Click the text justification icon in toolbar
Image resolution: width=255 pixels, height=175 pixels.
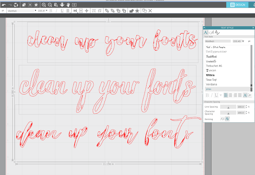pos(68,11)
